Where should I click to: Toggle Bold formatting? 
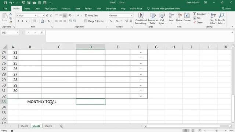point(18,21)
